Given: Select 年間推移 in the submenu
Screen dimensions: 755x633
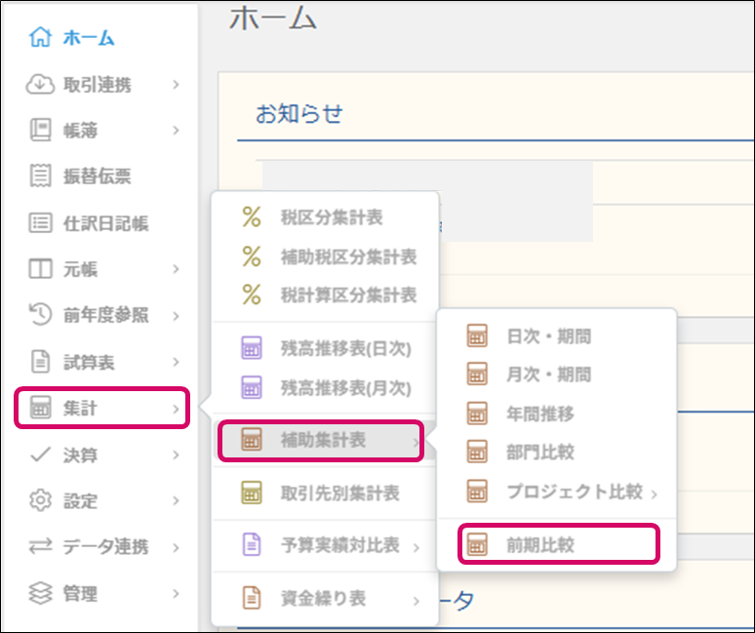Looking at the screenshot, I should coord(540,414).
